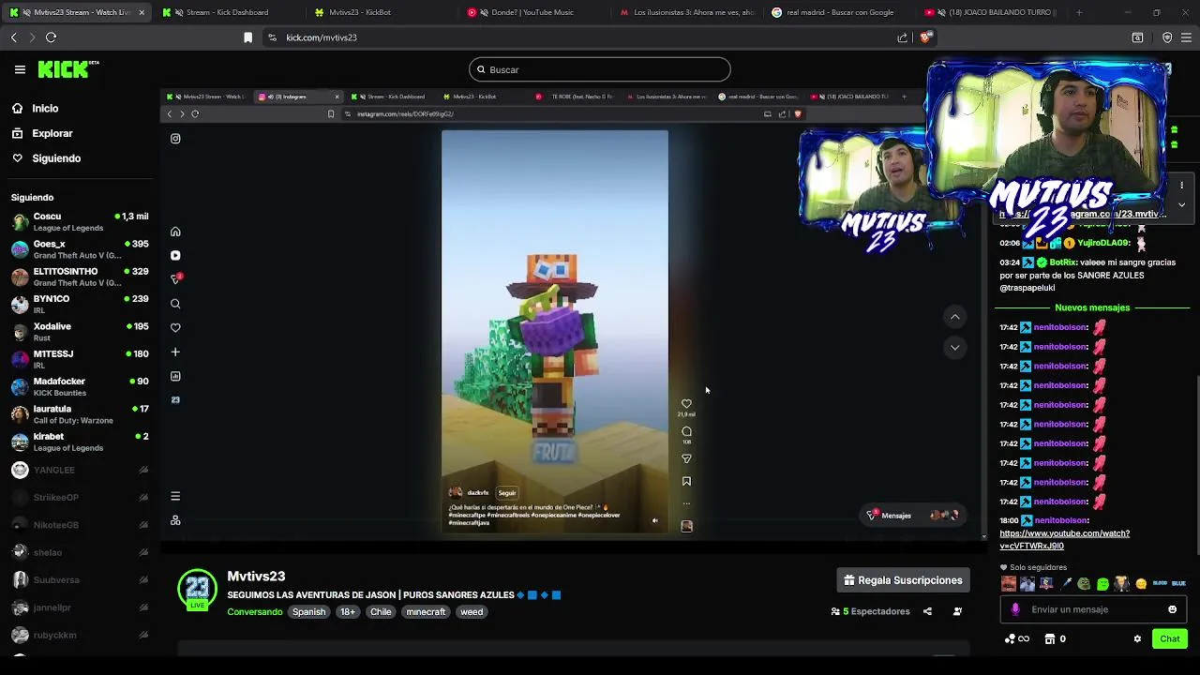1200x675 pixels.
Task: Open Coscu channel in following list
Action: coord(80,222)
